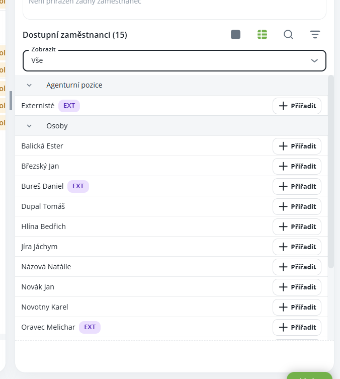Click the EXT badge next to Oravec Melichar
This screenshot has height=379, width=340.
[90, 327]
